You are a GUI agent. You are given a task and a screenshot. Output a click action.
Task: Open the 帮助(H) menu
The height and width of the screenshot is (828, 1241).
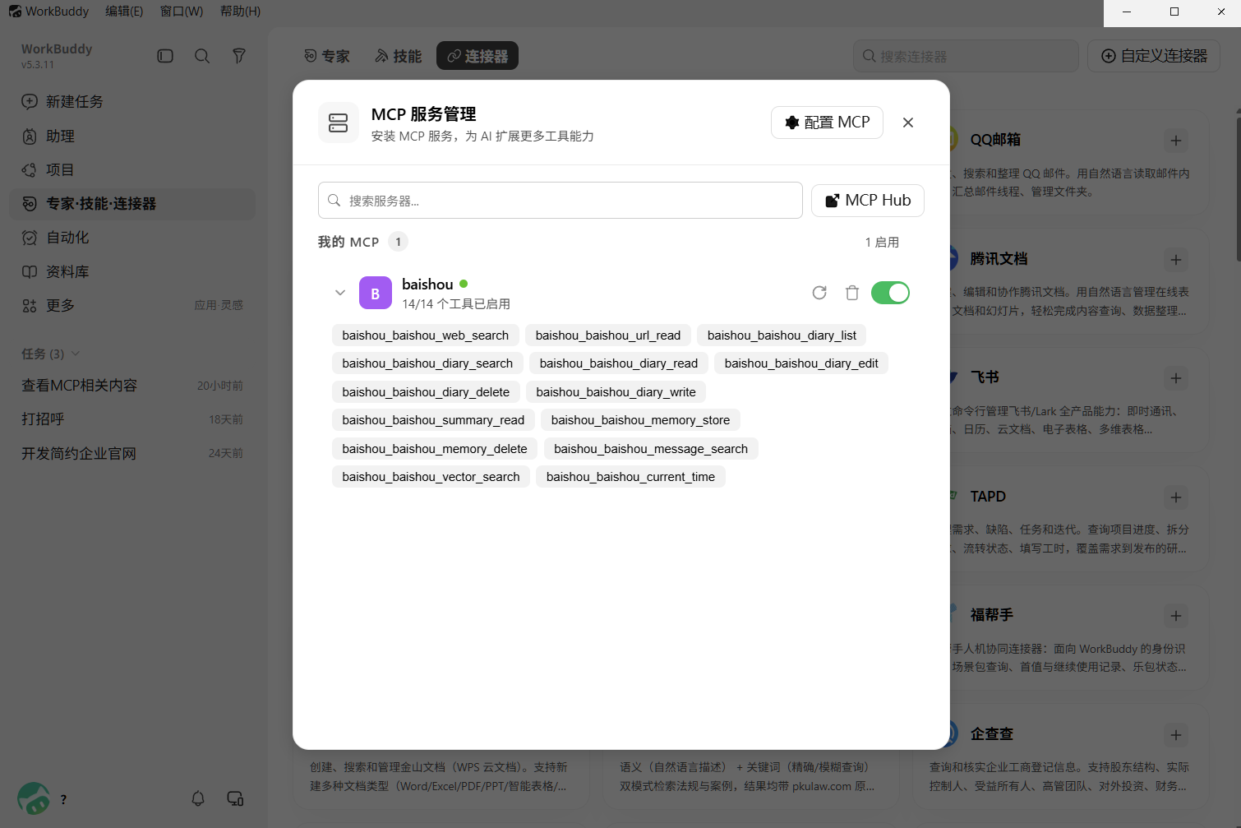[240, 12]
